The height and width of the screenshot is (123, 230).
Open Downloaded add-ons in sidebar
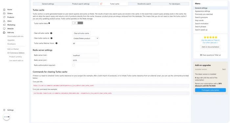click(x=15, y=36)
